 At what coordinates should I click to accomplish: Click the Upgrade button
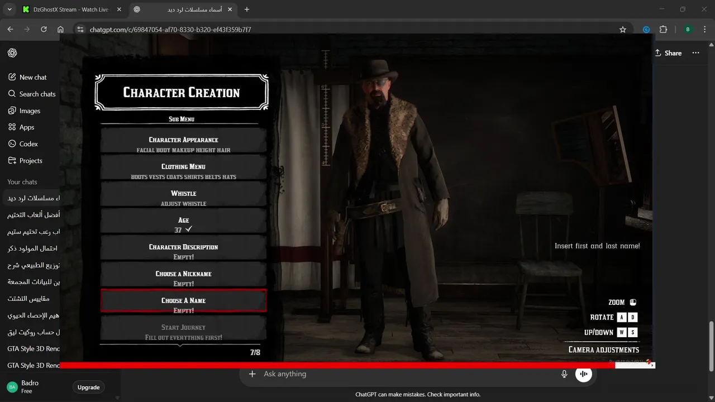click(x=88, y=387)
